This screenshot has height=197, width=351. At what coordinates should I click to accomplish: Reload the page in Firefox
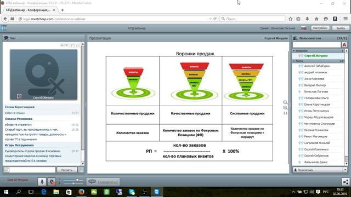click(215, 19)
